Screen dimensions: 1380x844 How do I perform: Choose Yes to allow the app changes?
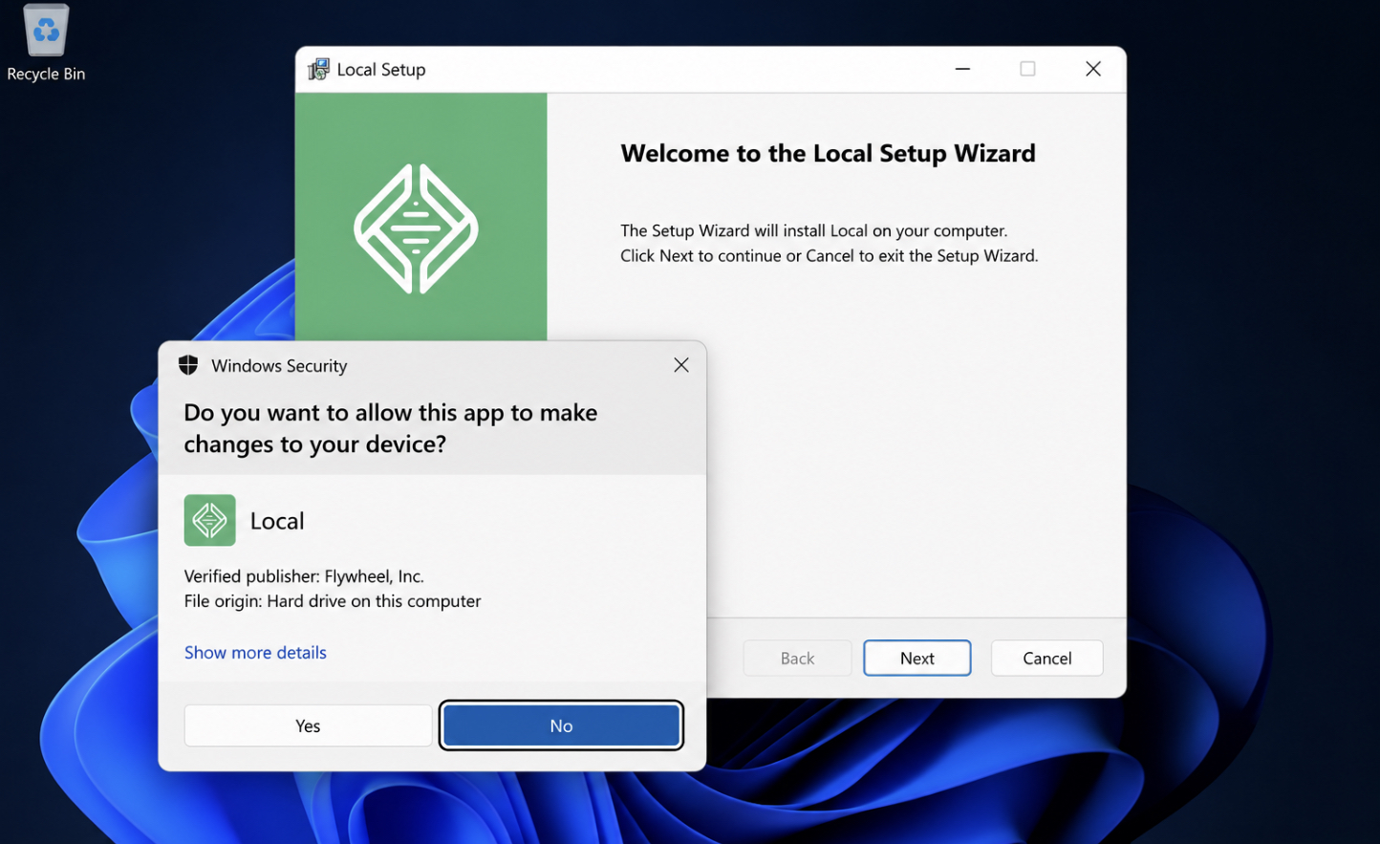(x=308, y=725)
